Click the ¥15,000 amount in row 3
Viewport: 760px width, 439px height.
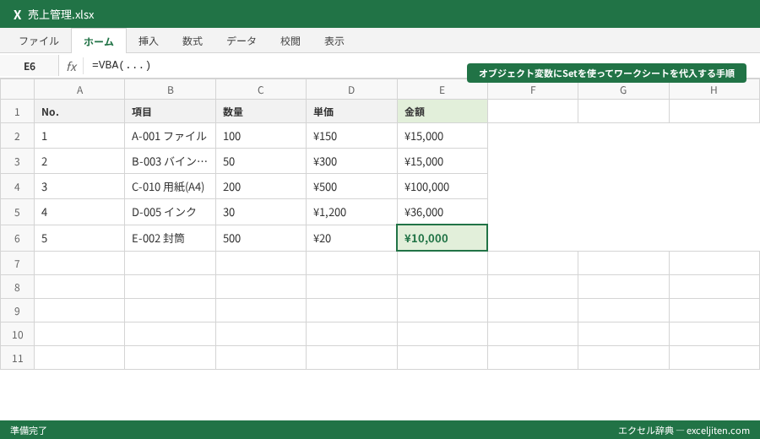pos(442,161)
